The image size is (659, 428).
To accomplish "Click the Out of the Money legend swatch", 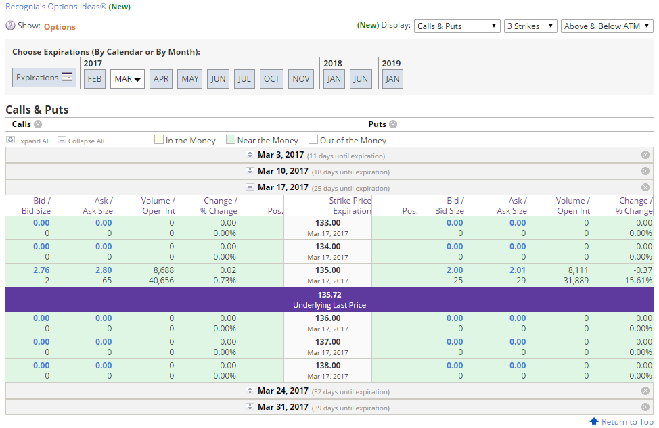I will coord(313,139).
